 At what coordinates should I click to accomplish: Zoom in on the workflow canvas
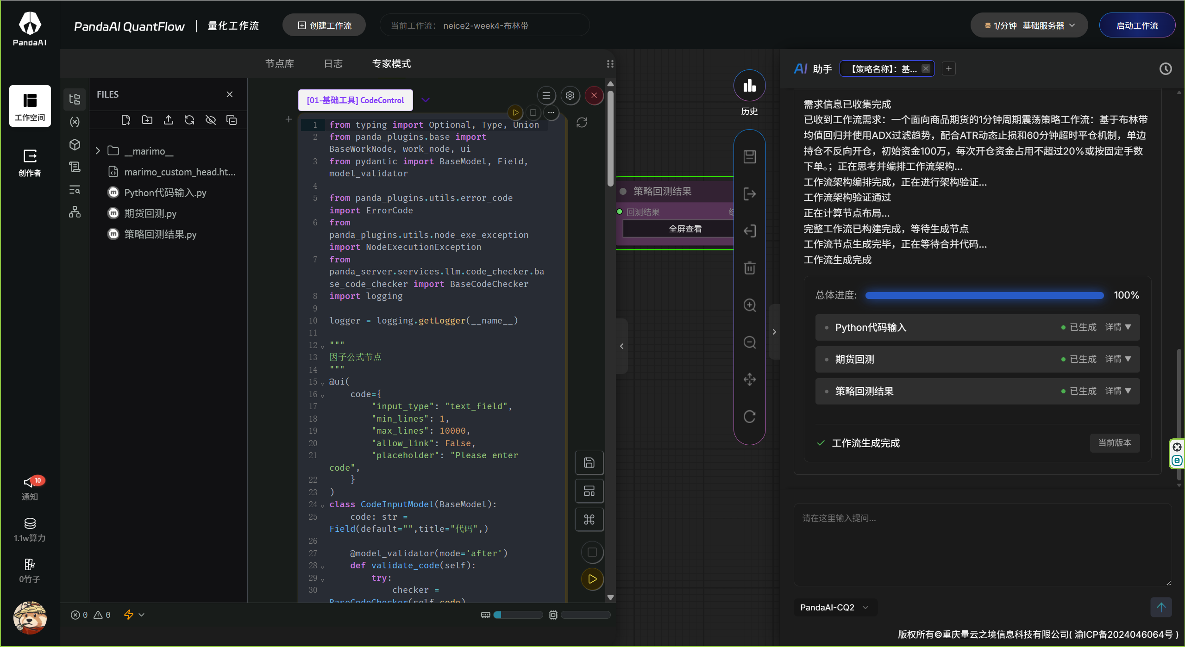[750, 305]
